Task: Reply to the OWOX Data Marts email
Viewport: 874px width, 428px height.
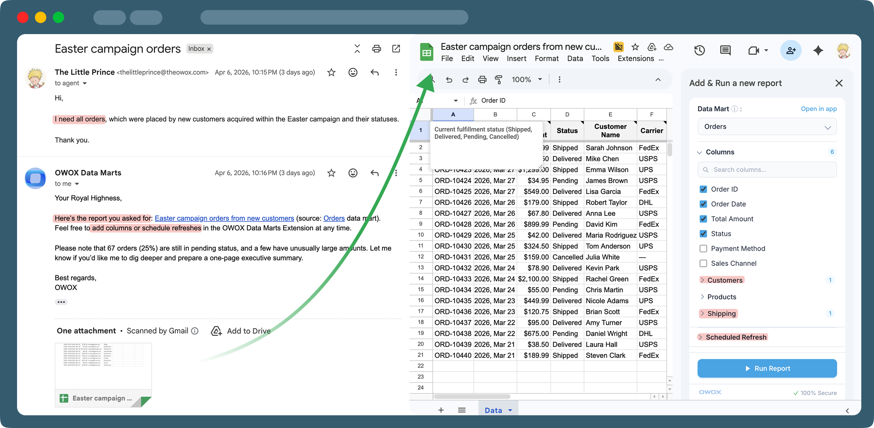Action: pos(374,173)
